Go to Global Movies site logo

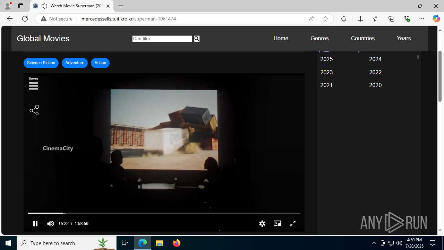click(x=43, y=39)
